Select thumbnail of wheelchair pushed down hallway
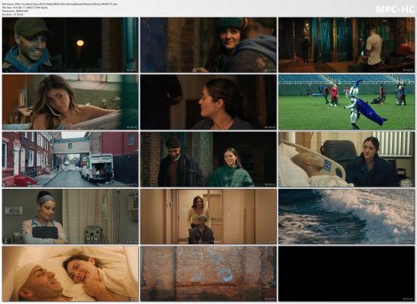The width and height of the screenshot is (417, 304). click(208, 217)
